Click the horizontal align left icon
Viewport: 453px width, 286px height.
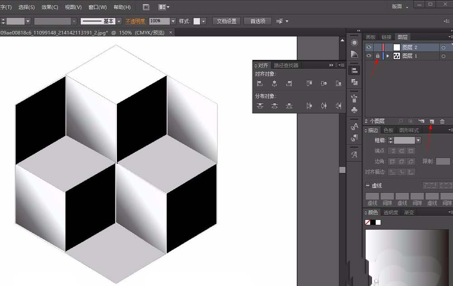(260, 83)
